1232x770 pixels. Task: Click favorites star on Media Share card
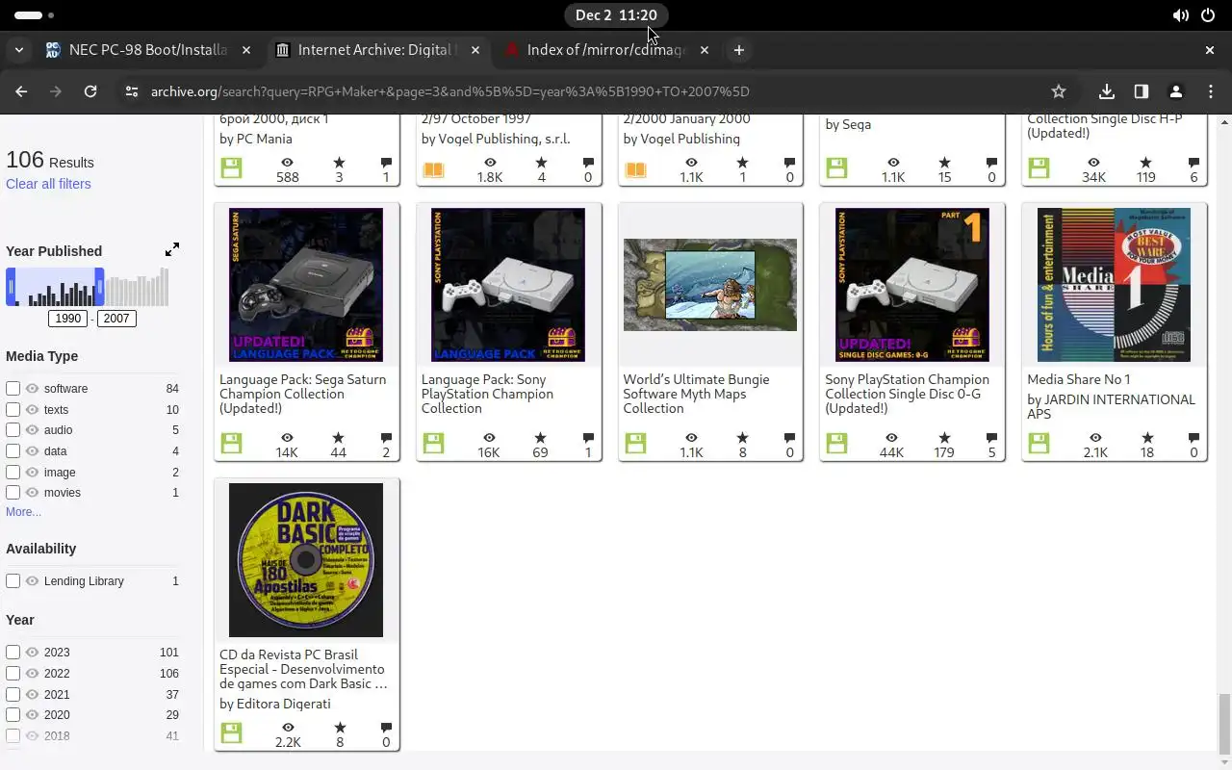click(x=1145, y=438)
